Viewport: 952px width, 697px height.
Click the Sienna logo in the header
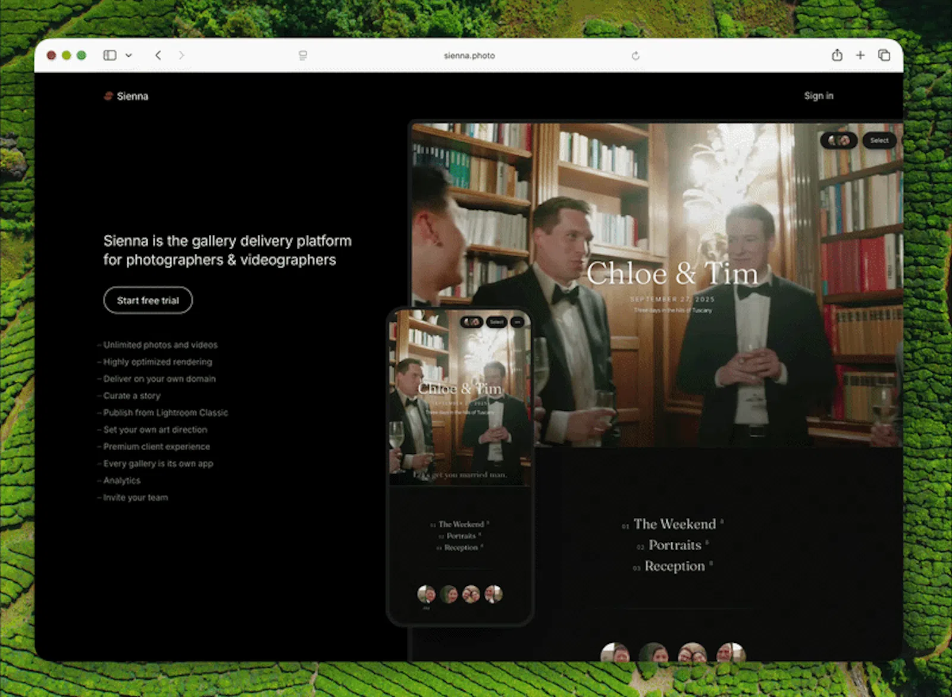tap(126, 96)
